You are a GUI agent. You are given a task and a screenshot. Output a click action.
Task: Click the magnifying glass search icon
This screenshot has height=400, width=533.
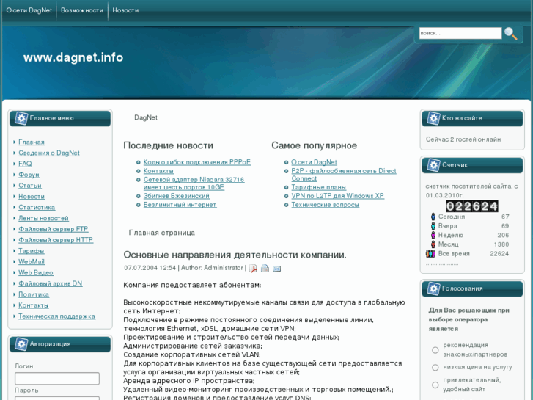510,33
